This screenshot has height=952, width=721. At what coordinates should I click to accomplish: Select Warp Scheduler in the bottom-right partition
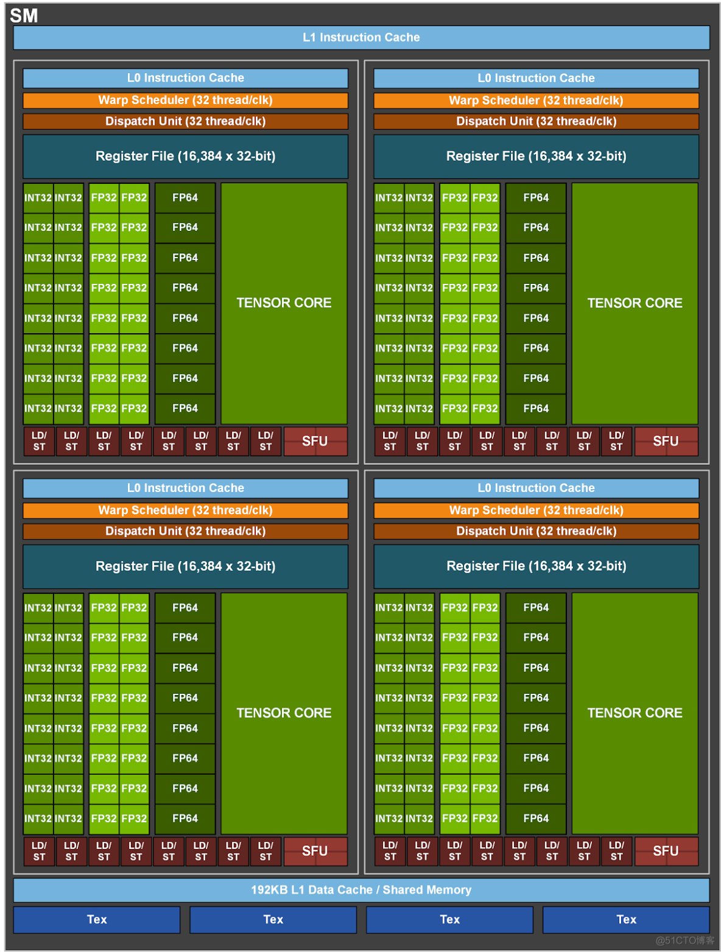coord(536,510)
